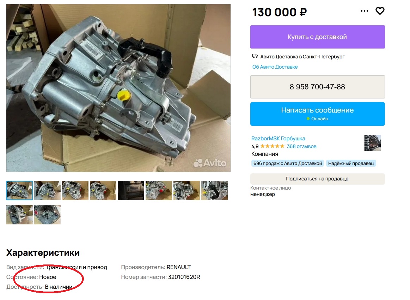The height and width of the screenshot is (300, 410).
Task: Open seller profile RazborMSK Горбушка
Action: point(278,139)
